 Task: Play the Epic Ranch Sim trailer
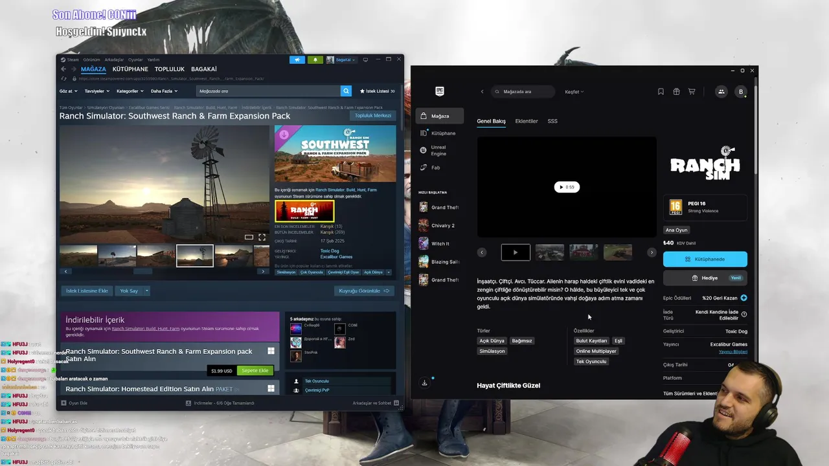point(567,187)
